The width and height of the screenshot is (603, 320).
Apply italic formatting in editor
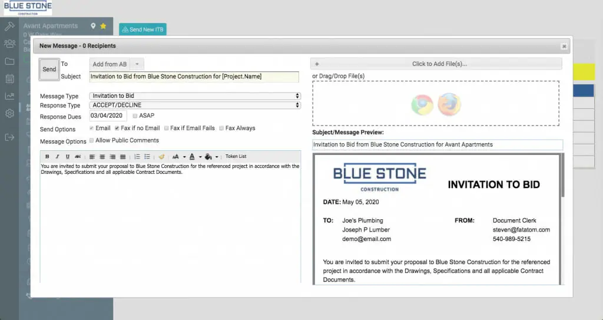pyautogui.click(x=57, y=157)
